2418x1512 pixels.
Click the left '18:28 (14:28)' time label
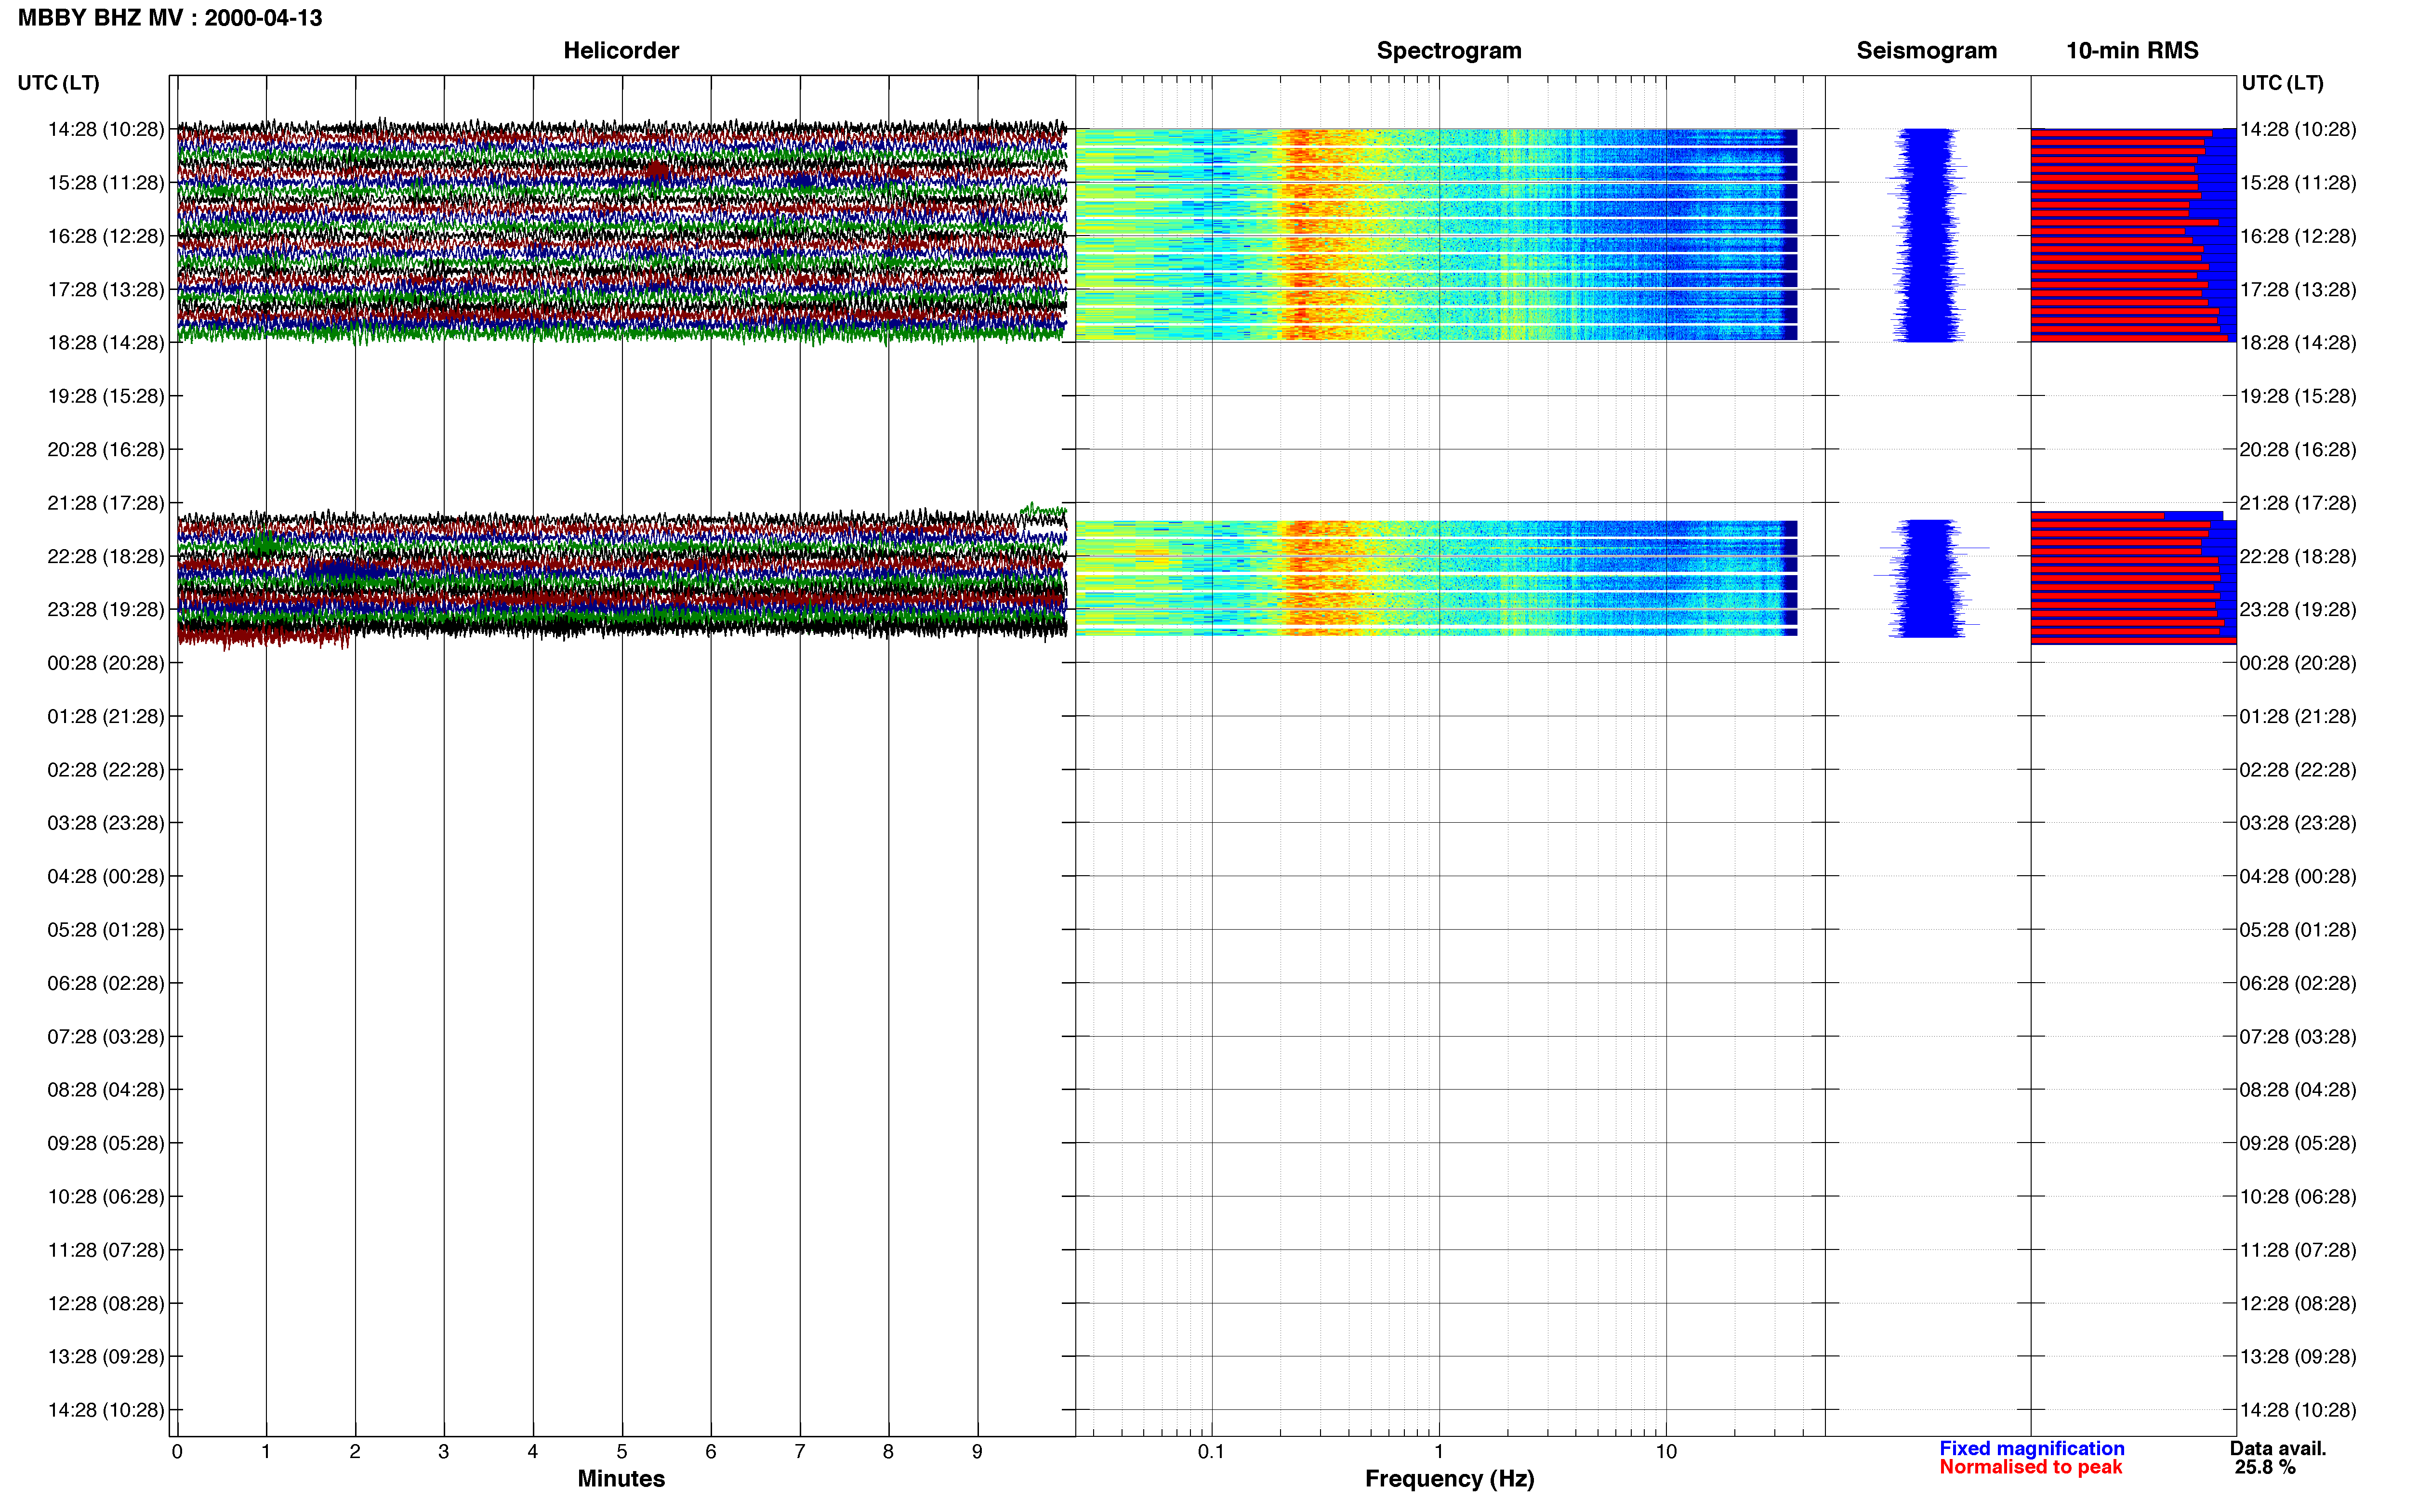(x=105, y=343)
